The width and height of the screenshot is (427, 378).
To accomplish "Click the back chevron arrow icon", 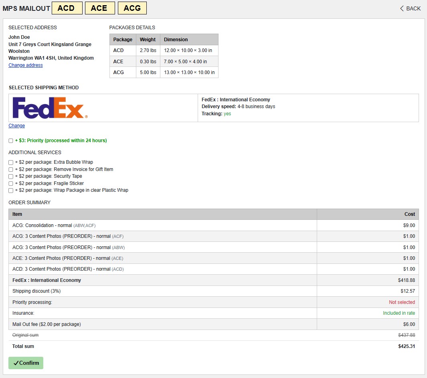I will coord(402,8).
